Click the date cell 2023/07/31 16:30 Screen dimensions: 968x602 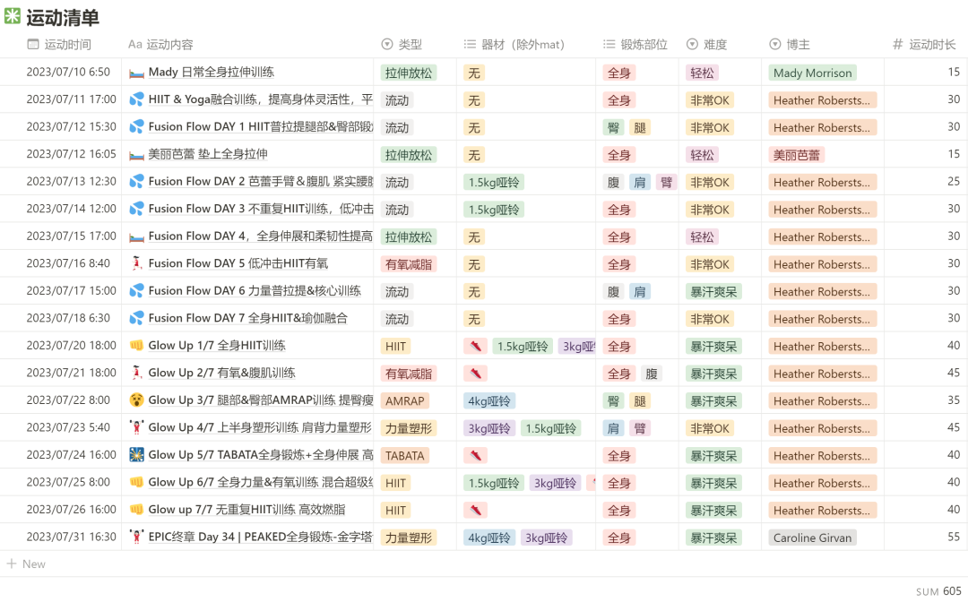click(71, 537)
